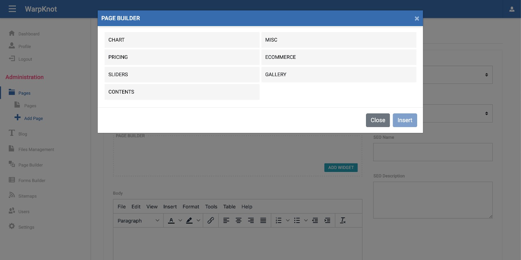Click the Files Management file icon
Viewport: 521px width, 260px height.
point(11,148)
